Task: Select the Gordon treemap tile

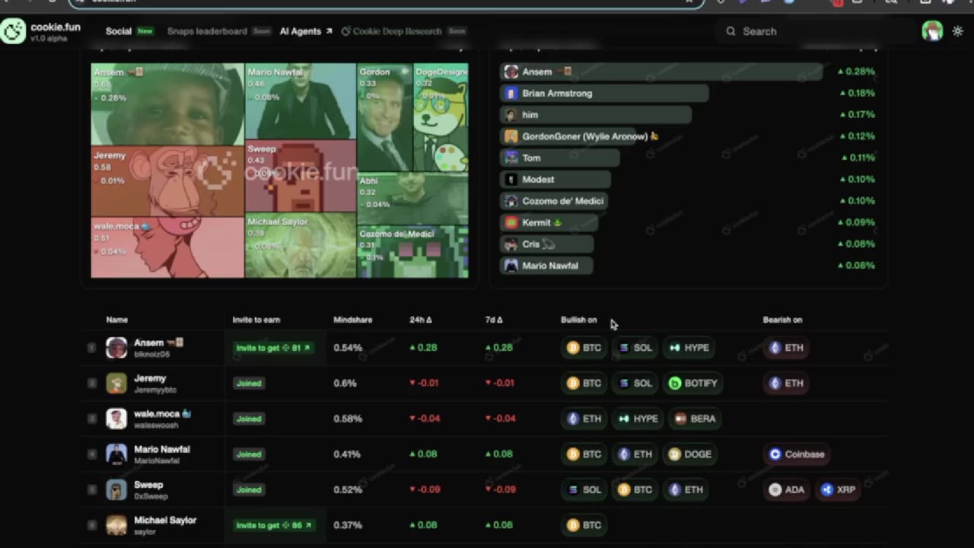Action: (x=384, y=117)
